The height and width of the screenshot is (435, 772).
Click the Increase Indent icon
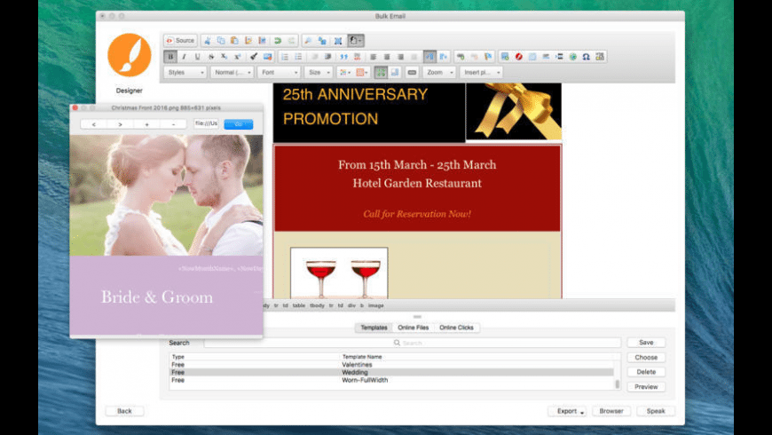(x=328, y=57)
